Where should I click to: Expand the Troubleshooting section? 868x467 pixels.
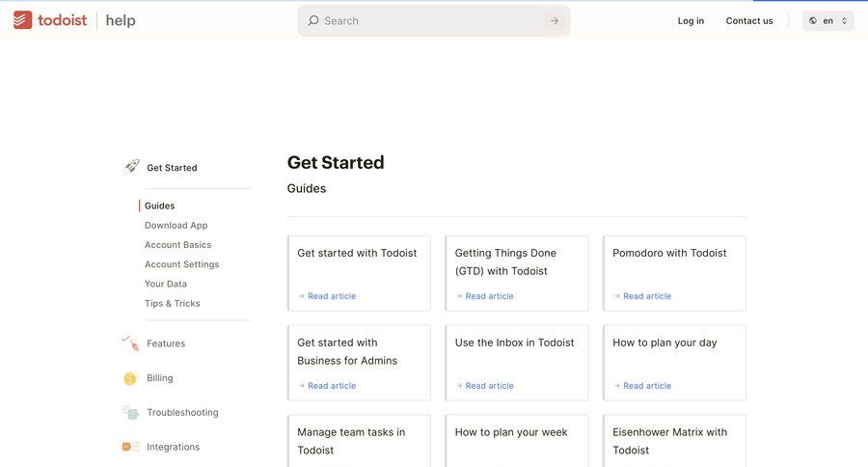(182, 413)
